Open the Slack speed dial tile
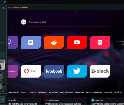This screenshot has width=124, height=105. (100, 71)
